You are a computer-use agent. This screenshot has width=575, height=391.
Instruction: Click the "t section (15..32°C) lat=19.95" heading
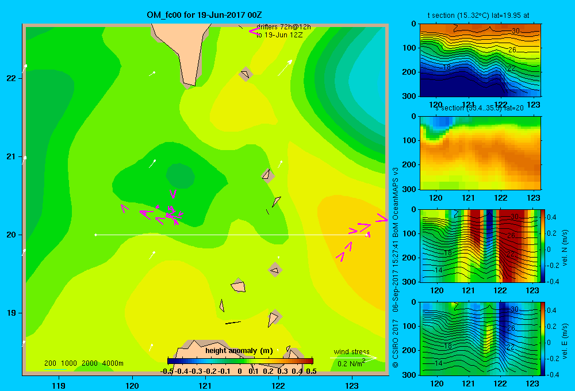(478, 16)
